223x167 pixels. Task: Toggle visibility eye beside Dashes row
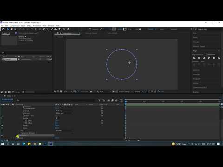pyautogui.click(x=2, y=118)
